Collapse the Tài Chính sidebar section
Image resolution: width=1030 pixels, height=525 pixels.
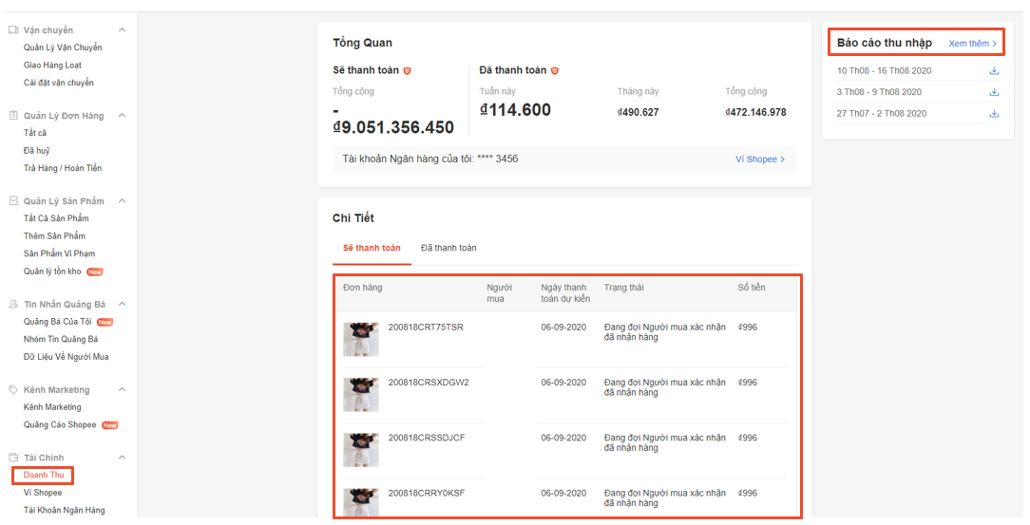coord(122,458)
